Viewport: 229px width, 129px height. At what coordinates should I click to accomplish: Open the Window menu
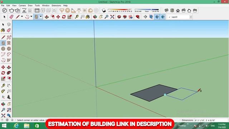point(46,5)
